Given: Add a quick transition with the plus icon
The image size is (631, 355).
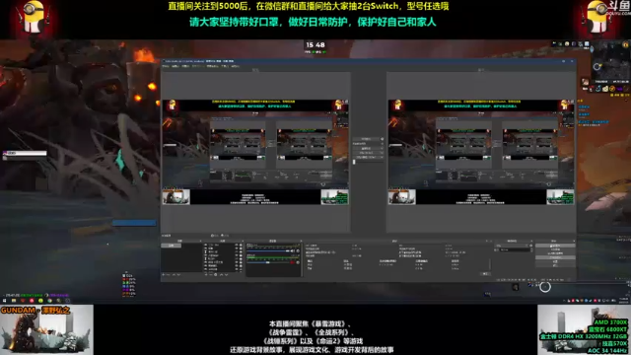Looking at the screenshot, I should click(382, 144).
